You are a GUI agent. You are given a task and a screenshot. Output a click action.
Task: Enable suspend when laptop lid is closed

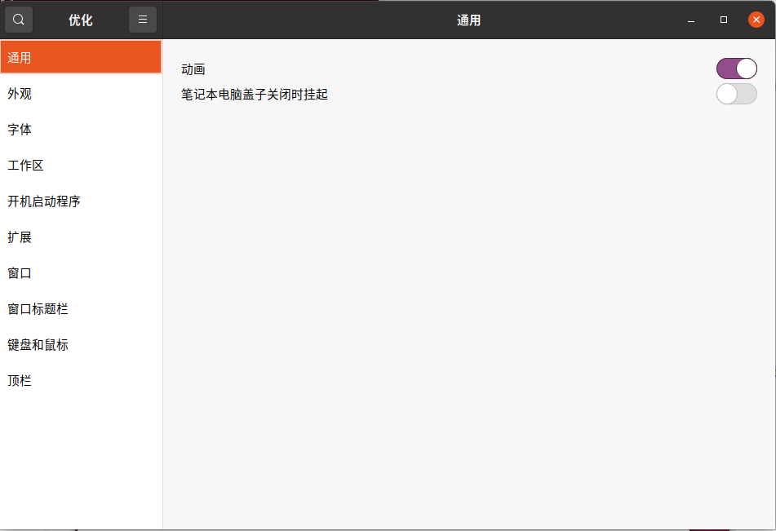[736, 94]
